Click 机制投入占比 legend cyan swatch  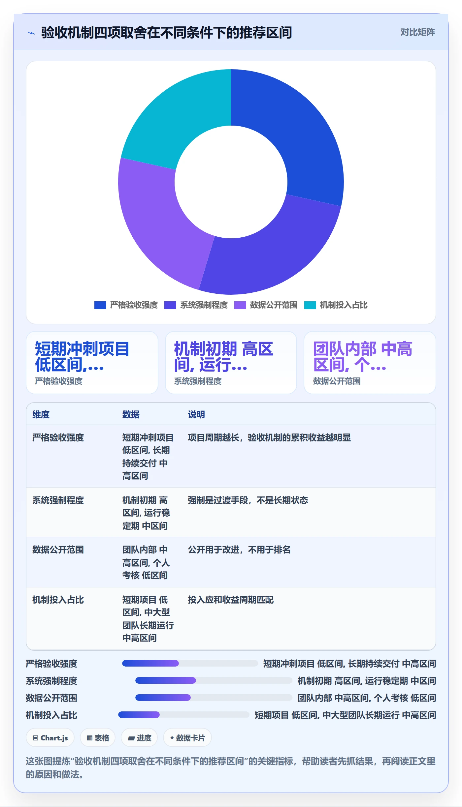310,305
